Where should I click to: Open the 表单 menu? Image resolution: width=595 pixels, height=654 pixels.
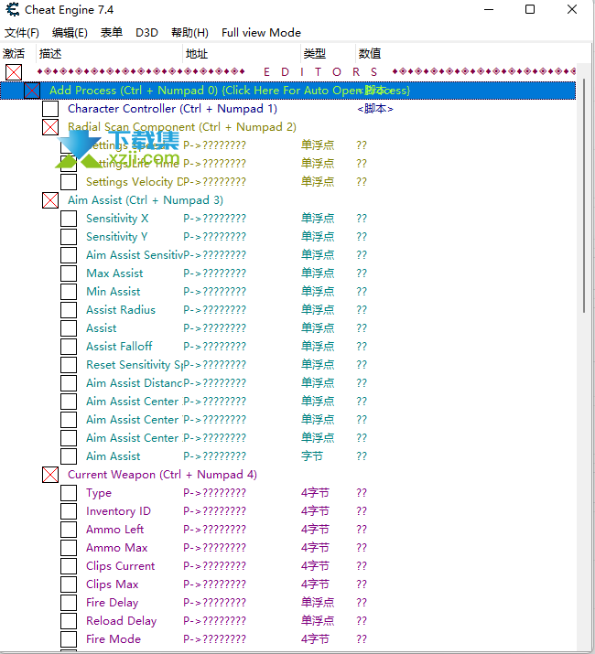click(112, 33)
